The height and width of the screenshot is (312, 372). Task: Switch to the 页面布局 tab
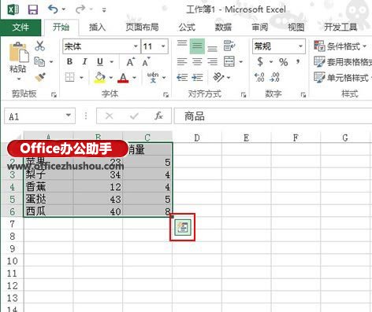[x=142, y=27]
